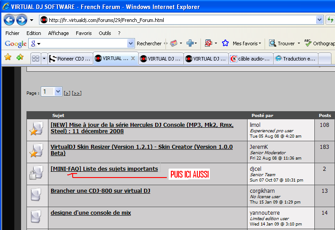Open the Outils menu
The width and height of the screenshot is (335, 230).
(x=104, y=33)
